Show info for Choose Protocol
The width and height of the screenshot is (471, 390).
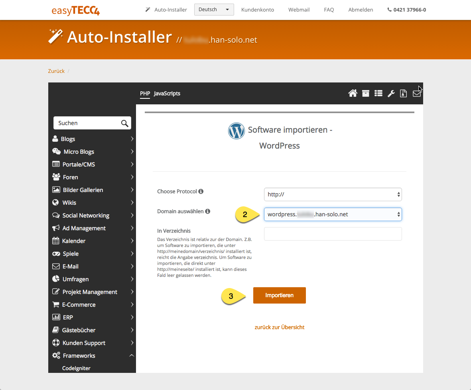(x=201, y=191)
